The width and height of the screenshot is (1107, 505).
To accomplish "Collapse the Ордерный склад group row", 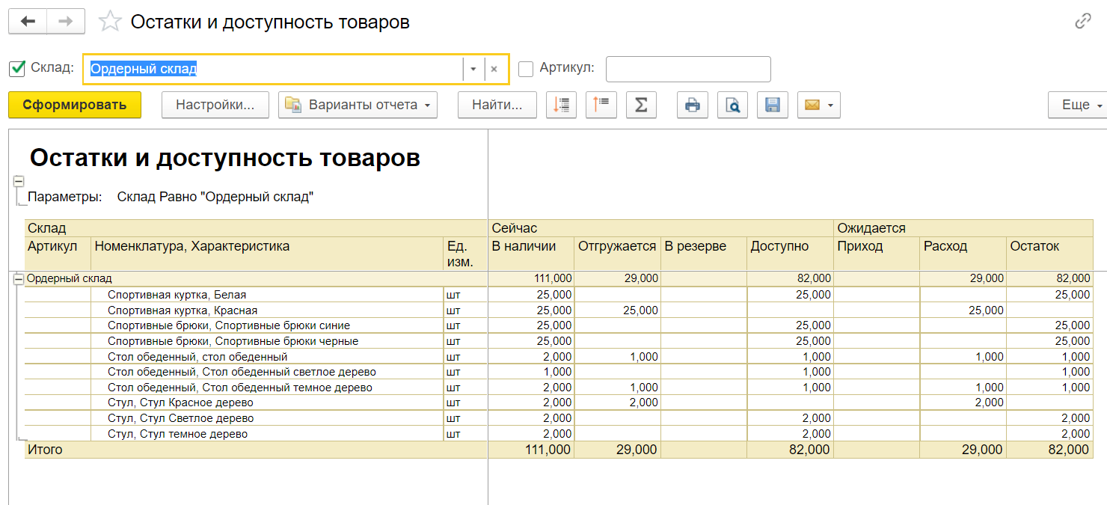I will (19, 279).
